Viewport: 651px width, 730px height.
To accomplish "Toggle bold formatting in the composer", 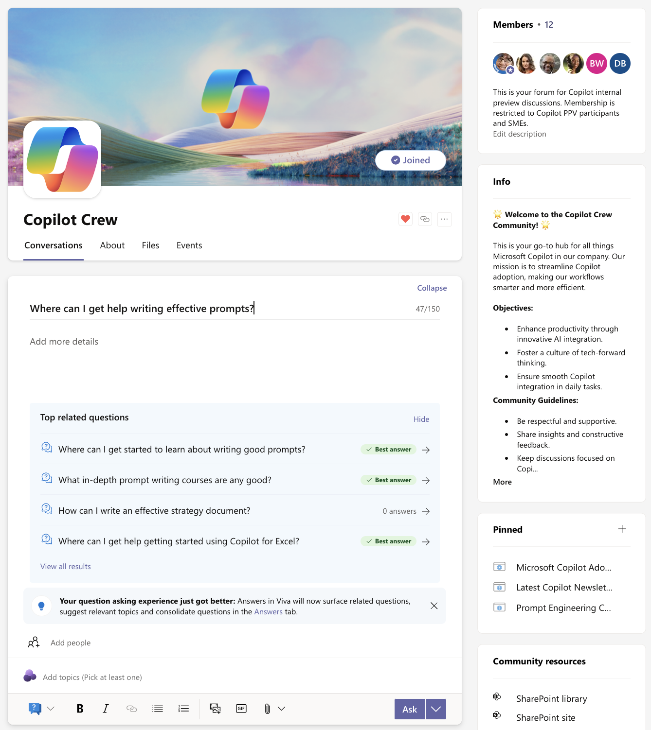I will click(80, 709).
